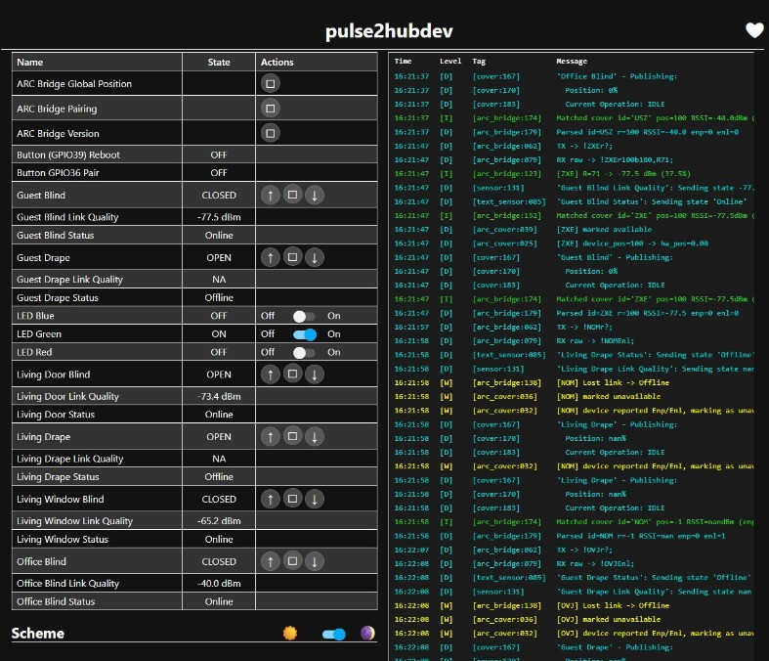Stop the Living Window Blind

(x=292, y=500)
